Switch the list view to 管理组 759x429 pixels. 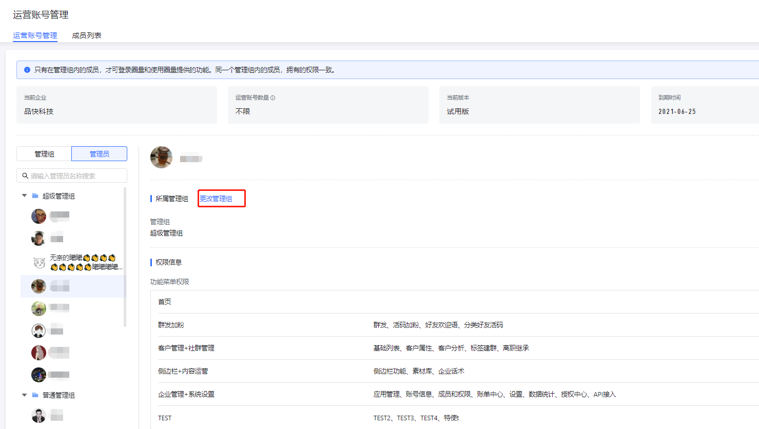pyautogui.click(x=44, y=154)
